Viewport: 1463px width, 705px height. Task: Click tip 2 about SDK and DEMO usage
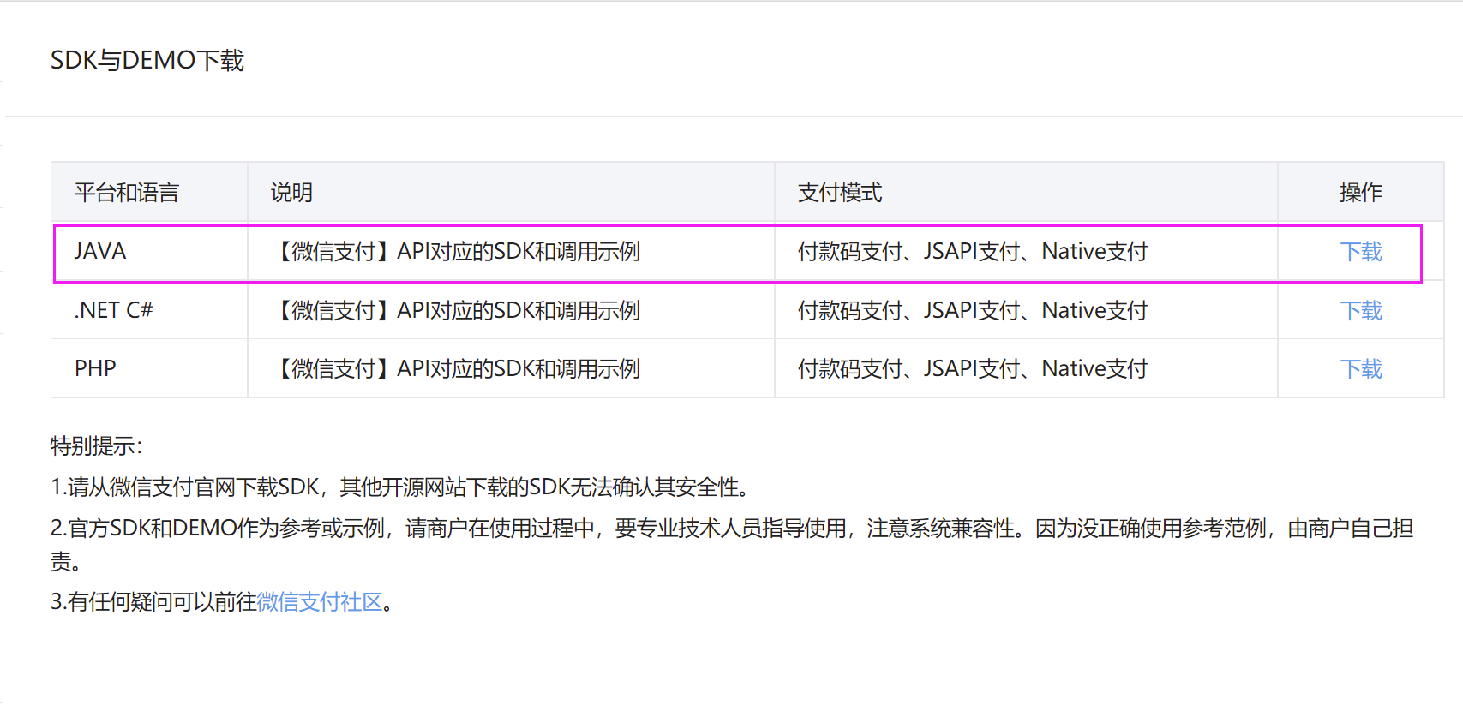pos(732,544)
